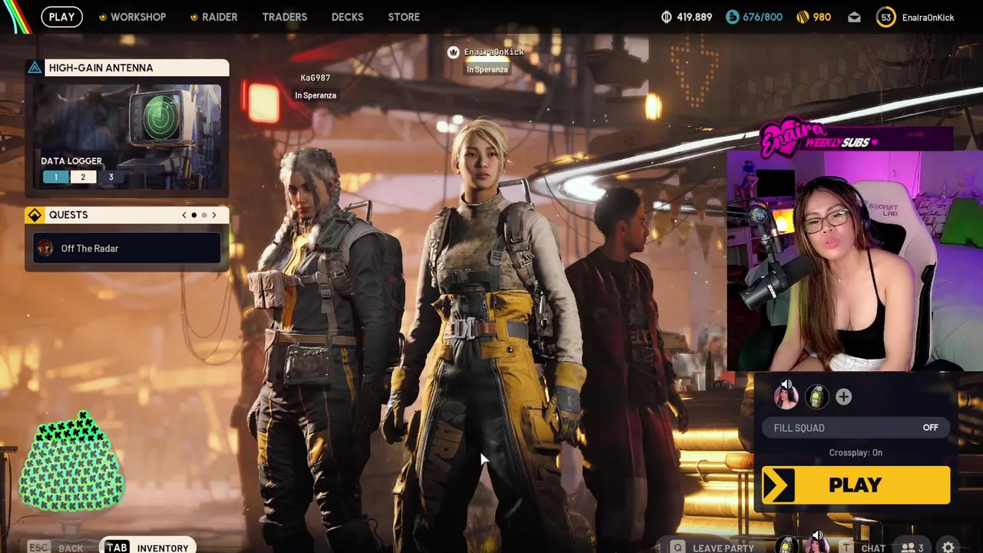Click the Quests diamond icon
Image resolution: width=983 pixels, height=553 pixels.
[35, 215]
